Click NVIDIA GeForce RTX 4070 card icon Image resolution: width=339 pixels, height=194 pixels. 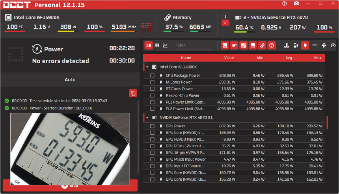238,17
